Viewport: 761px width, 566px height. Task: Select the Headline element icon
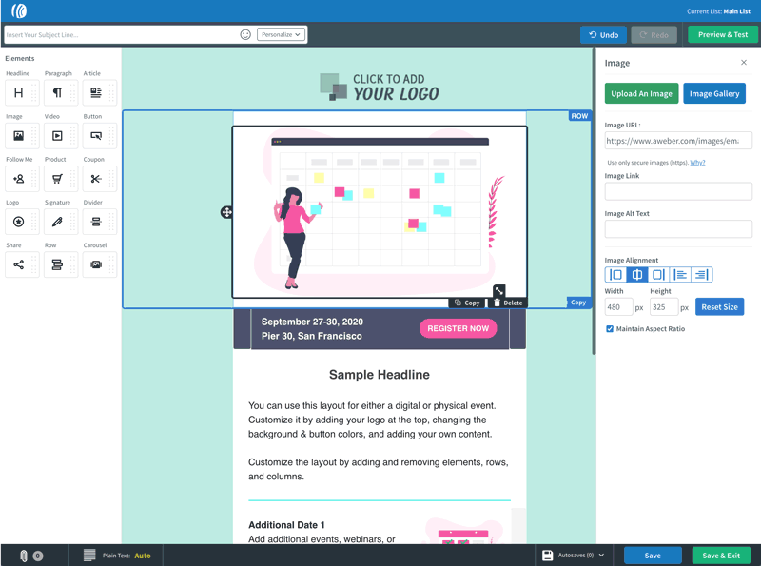18,92
